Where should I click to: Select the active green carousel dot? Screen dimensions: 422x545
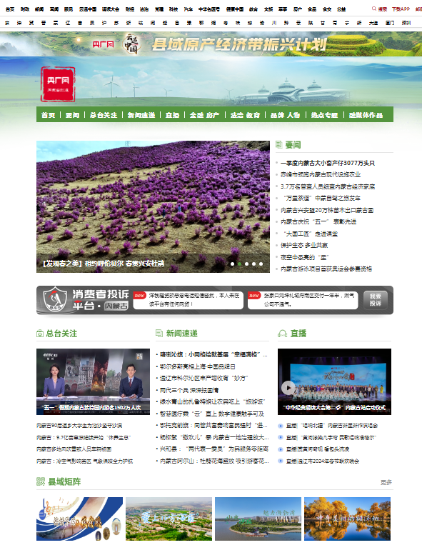(x=239, y=264)
